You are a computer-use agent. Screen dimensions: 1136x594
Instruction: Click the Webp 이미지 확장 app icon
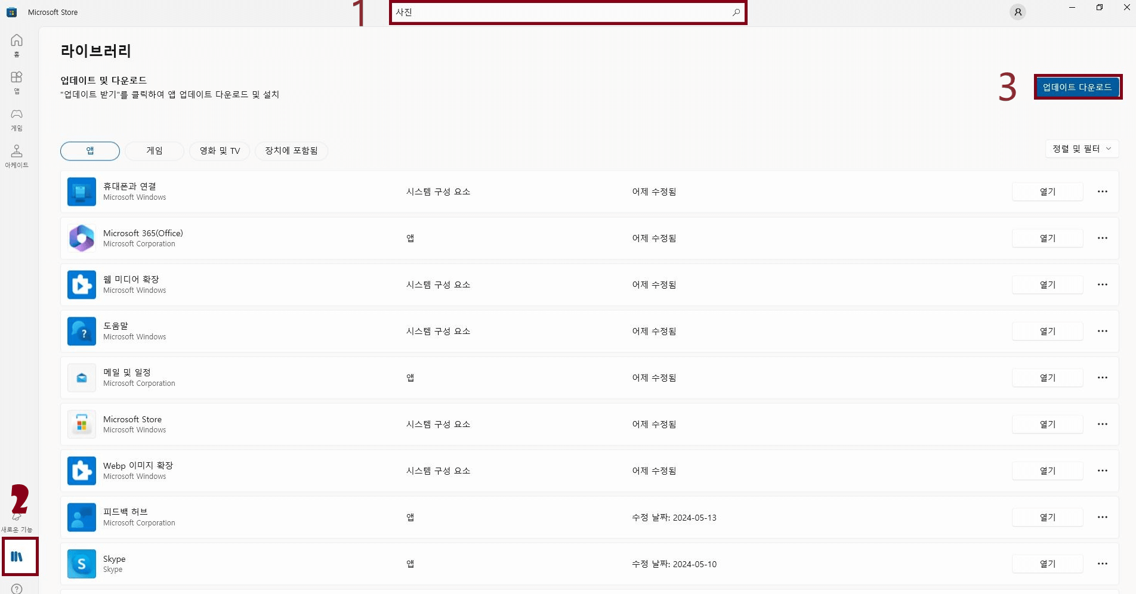pos(82,471)
